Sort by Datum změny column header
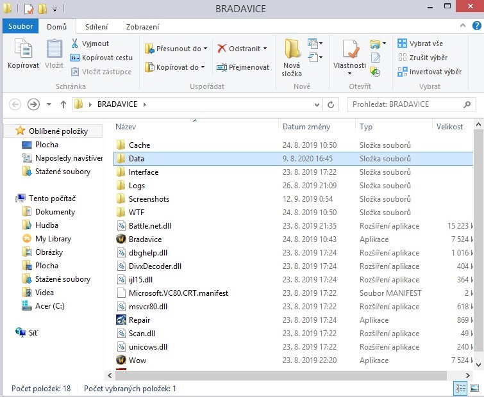 pos(306,127)
